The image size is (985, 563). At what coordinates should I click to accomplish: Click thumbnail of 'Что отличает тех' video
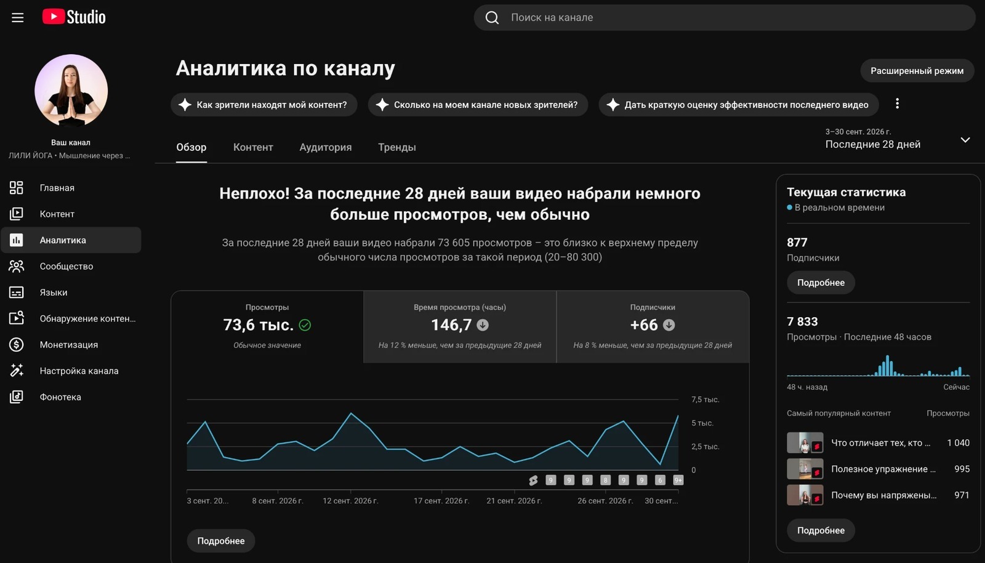point(805,443)
